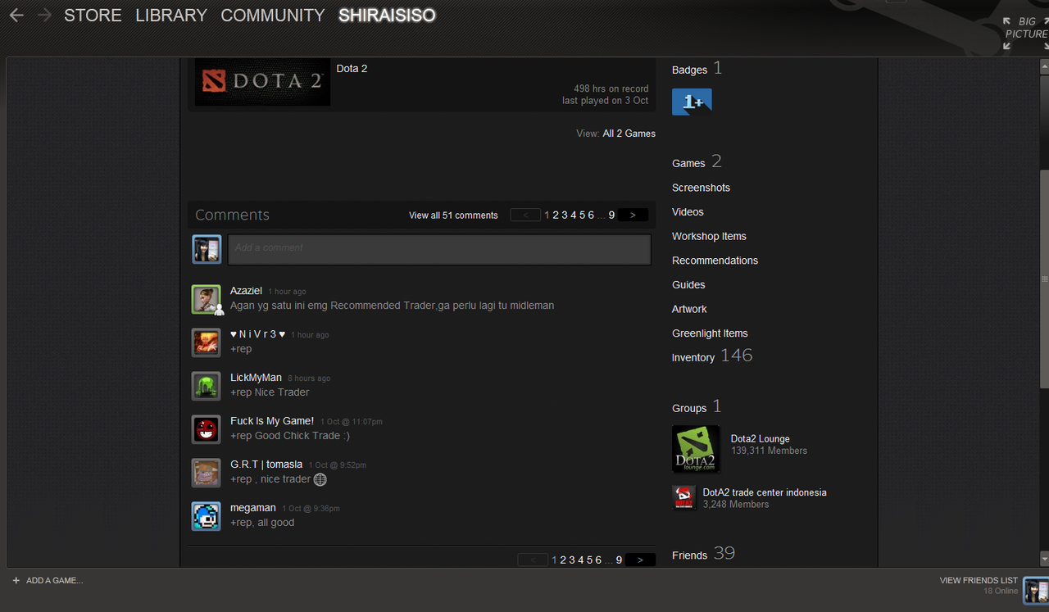The image size is (1049, 612).
Task: Open DotA2 trade center indonesia logo
Action: point(684,497)
